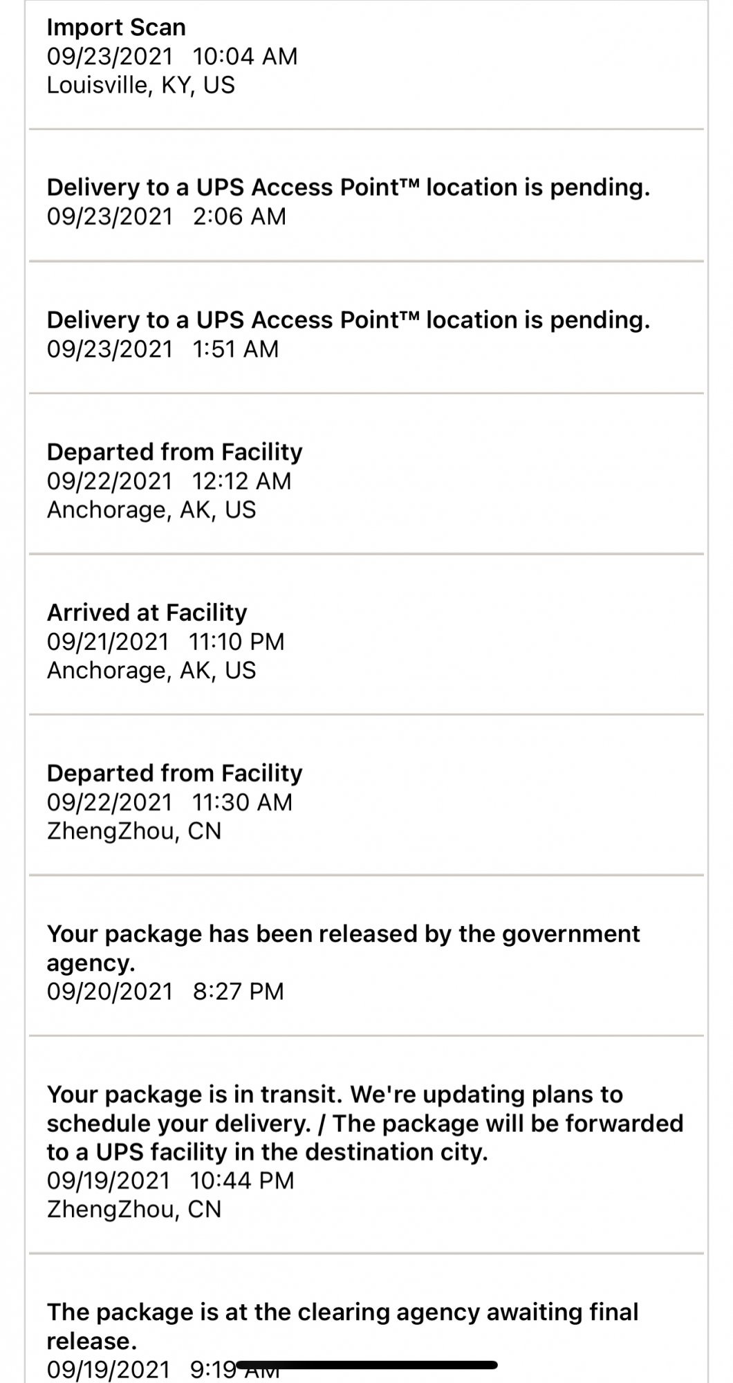The image size is (733, 1383).
Task: Select the package is in transit message
Action: 365,1123
